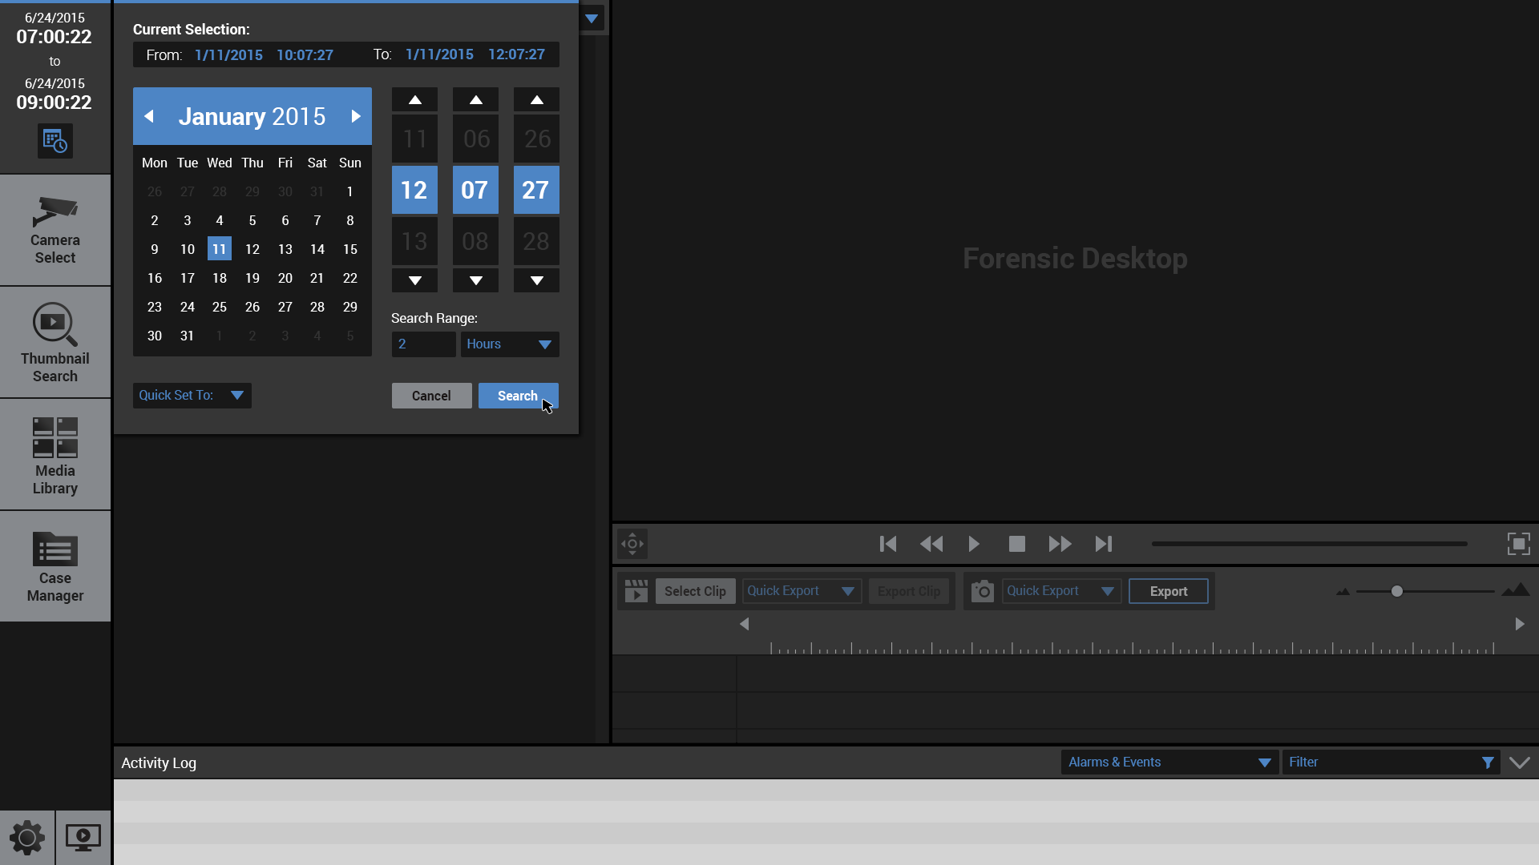The height and width of the screenshot is (865, 1539).
Task: Open the Hours search range dropdown
Action: (x=510, y=344)
